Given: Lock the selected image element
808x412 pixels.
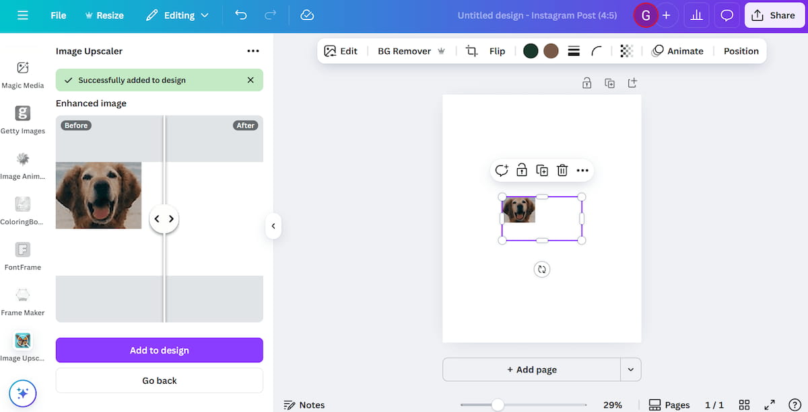Looking at the screenshot, I should point(522,171).
